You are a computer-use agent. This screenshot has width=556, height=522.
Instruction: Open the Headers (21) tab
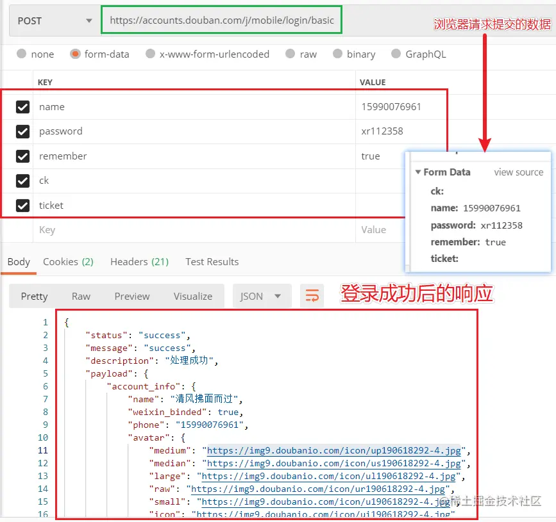pos(139,262)
